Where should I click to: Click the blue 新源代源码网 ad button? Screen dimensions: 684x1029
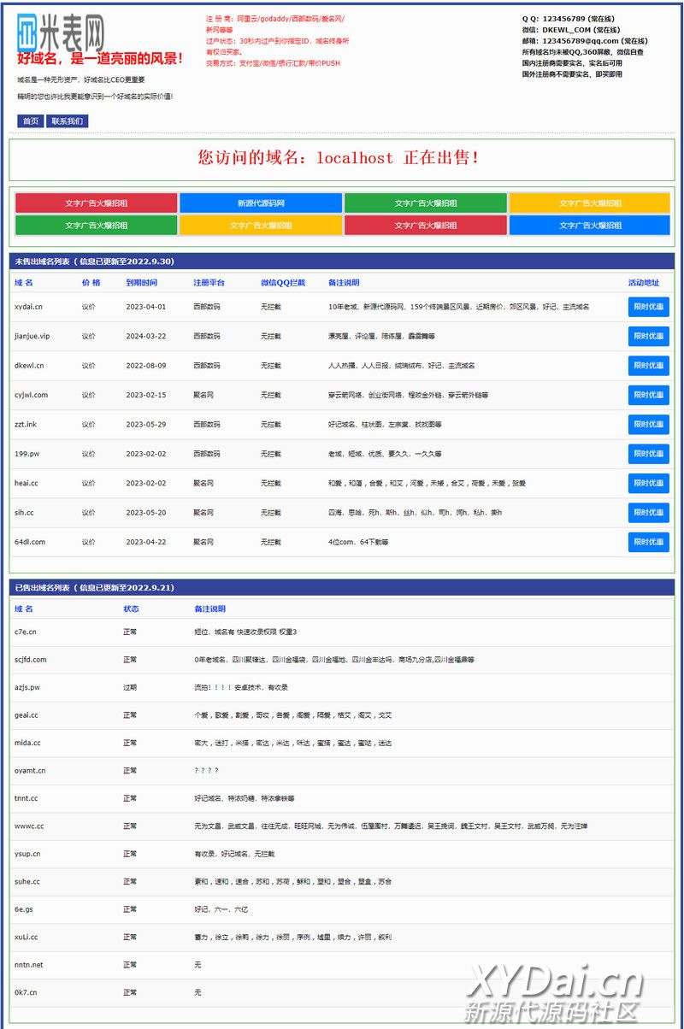pyautogui.click(x=261, y=203)
